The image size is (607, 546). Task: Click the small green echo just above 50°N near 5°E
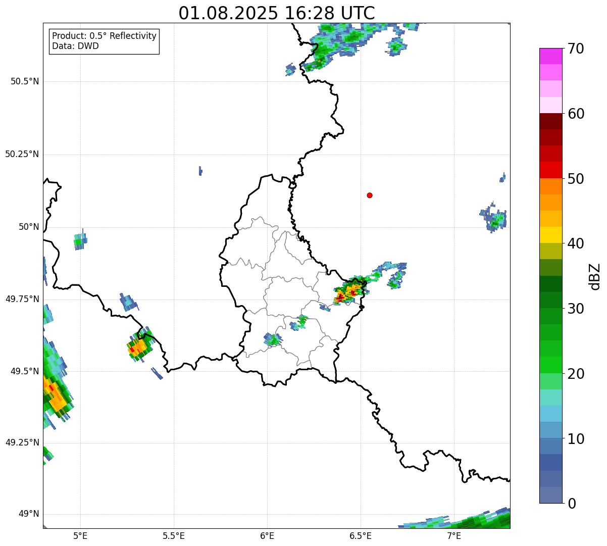79,240
